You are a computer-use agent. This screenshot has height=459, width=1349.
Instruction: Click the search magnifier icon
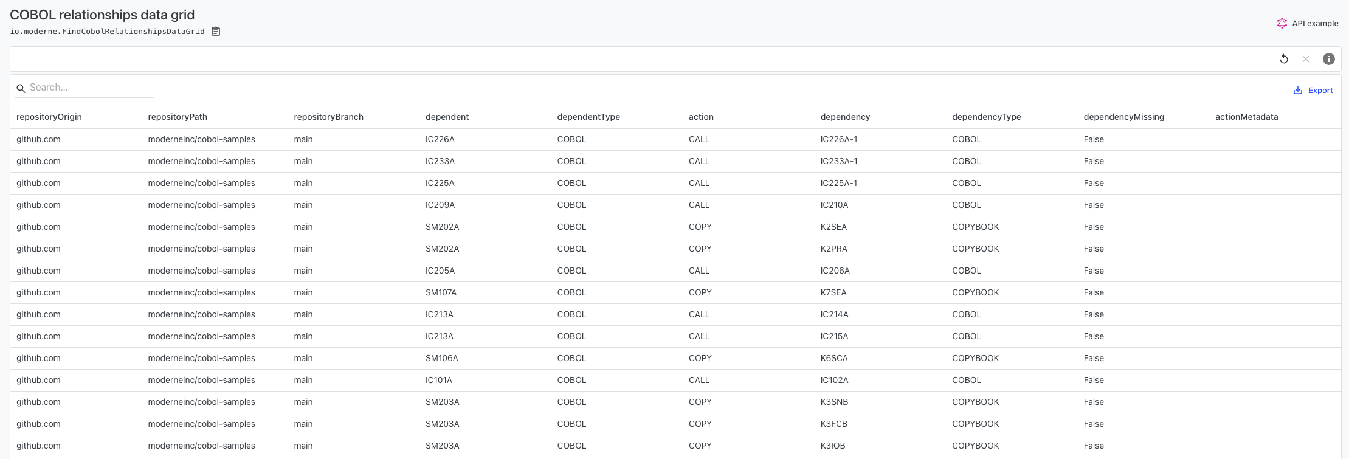21,88
